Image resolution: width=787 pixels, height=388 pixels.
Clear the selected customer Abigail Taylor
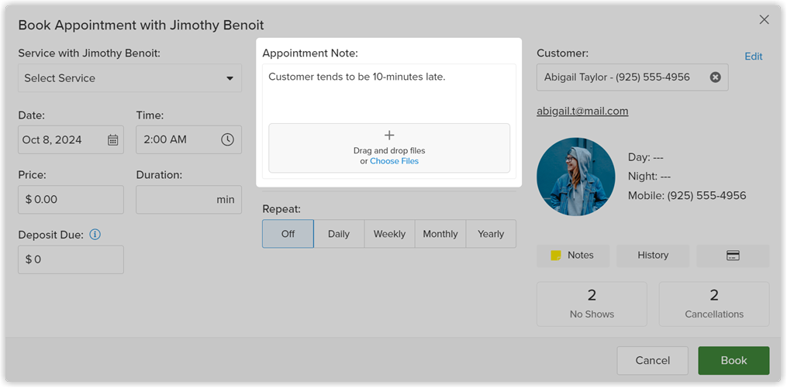pyautogui.click(x=715, y=77)
